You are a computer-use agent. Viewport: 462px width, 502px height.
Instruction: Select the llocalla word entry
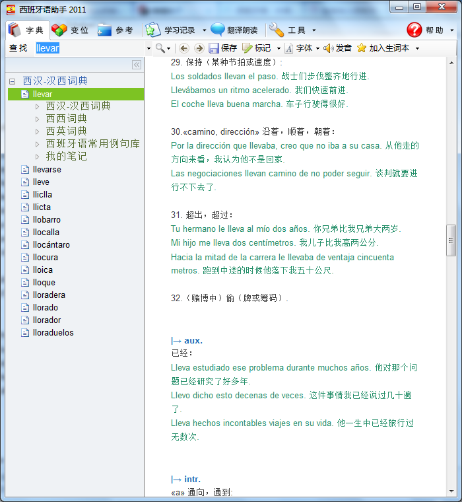click(x=46, y=232)
